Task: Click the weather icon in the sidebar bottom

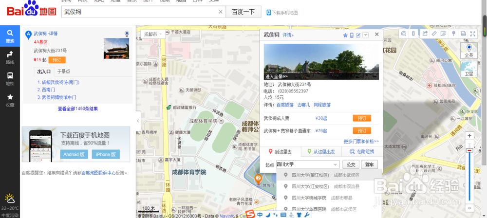Action: pos(10,199)
